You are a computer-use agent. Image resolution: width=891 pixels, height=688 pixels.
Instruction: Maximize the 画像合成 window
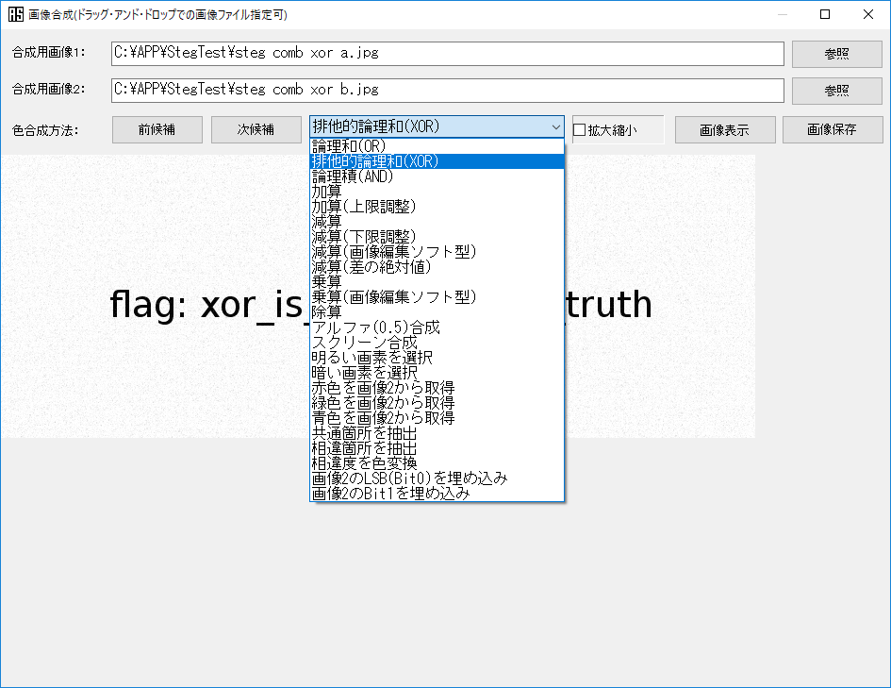(825, 14)
